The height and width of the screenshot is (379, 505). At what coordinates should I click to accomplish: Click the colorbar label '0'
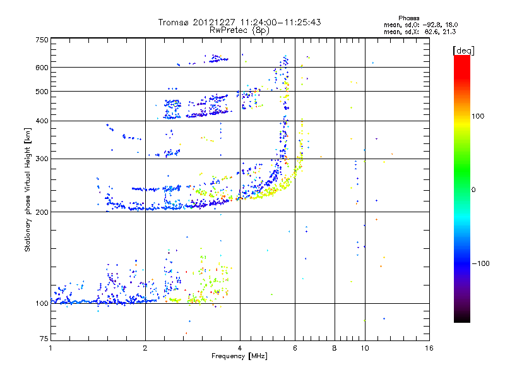(473, 190)
